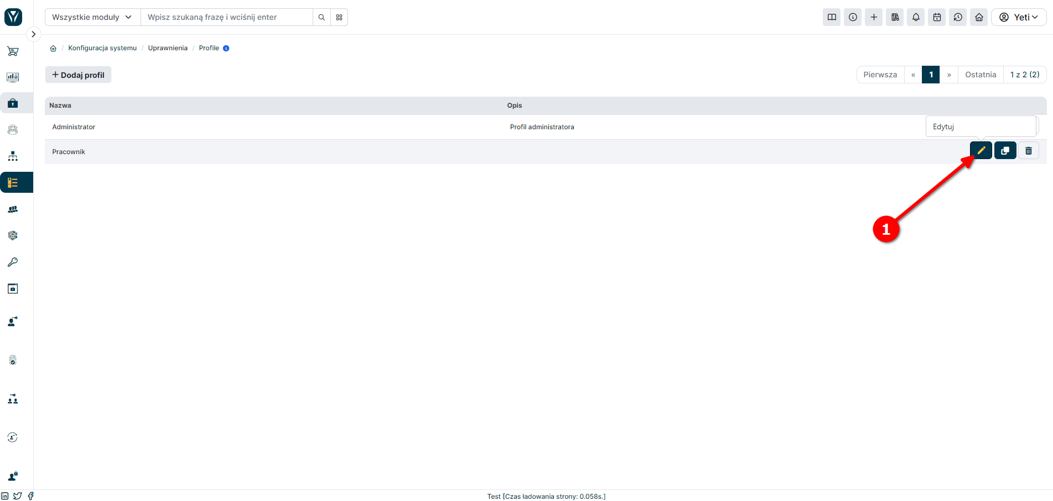Open the cube modules sidebar icon
This screenshot has height=501, width=1053.
click(x=13, y=235)
